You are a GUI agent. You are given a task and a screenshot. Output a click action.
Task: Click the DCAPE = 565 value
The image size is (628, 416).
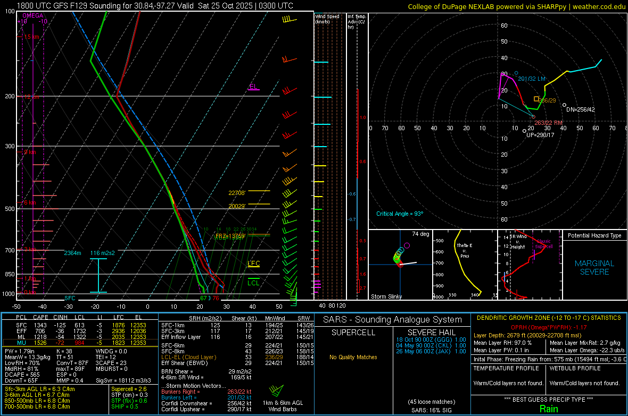click(x=22, y=375)
